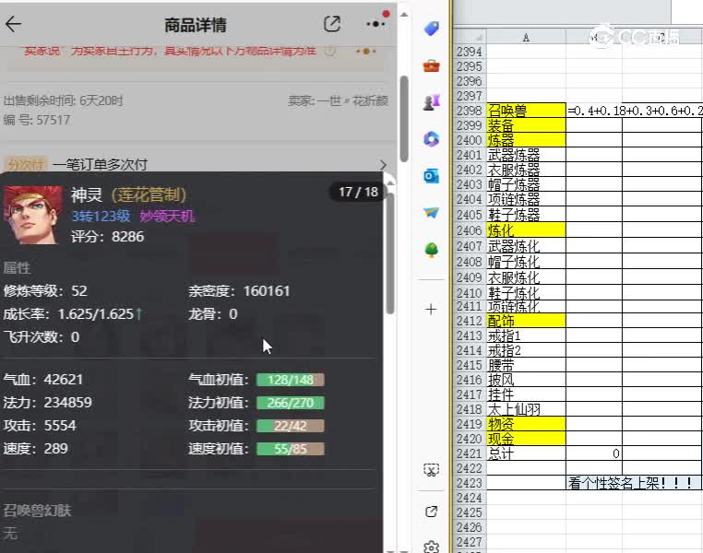Open the Outlook sidebar icon

432,176
